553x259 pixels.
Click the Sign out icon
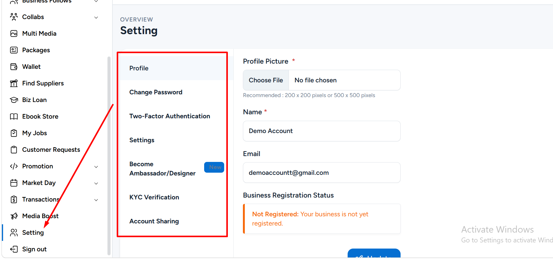tap(14, 249)
